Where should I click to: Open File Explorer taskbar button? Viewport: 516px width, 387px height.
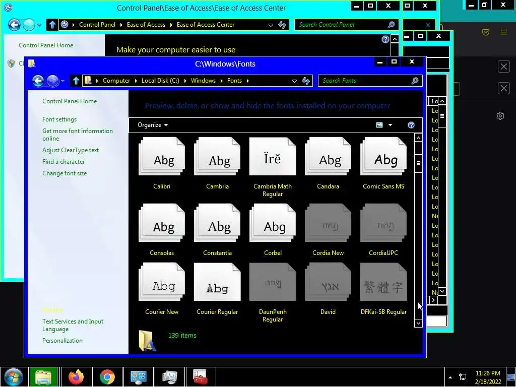click(x=43, y=377)
